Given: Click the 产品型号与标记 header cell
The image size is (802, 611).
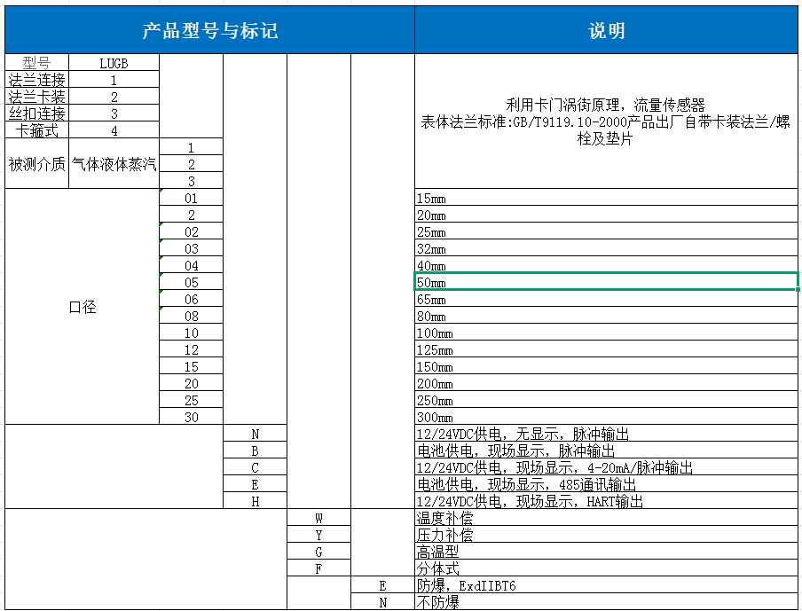Looking at the screenshot, I should [x=208, y=29].
